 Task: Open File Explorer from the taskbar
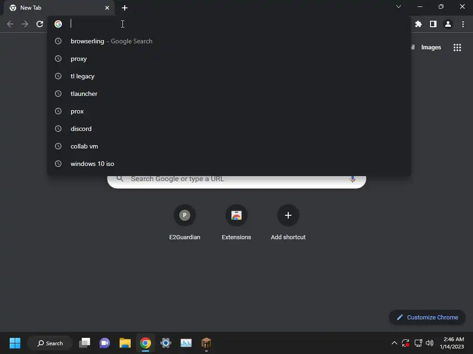125,343
